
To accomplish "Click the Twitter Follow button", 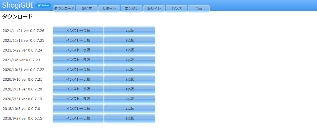I will [x=43, y=6].
